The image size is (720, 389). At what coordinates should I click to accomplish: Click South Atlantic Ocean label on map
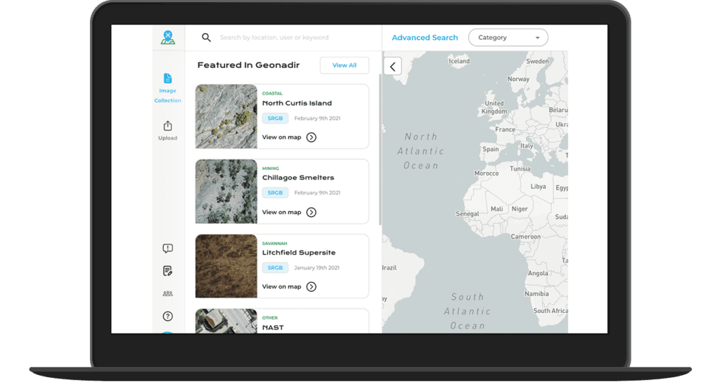pos(468,312)
